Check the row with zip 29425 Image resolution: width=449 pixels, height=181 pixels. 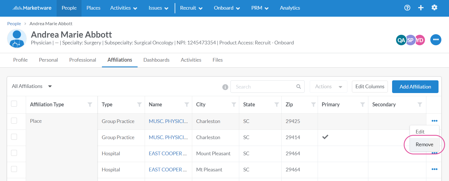[14, 120]
